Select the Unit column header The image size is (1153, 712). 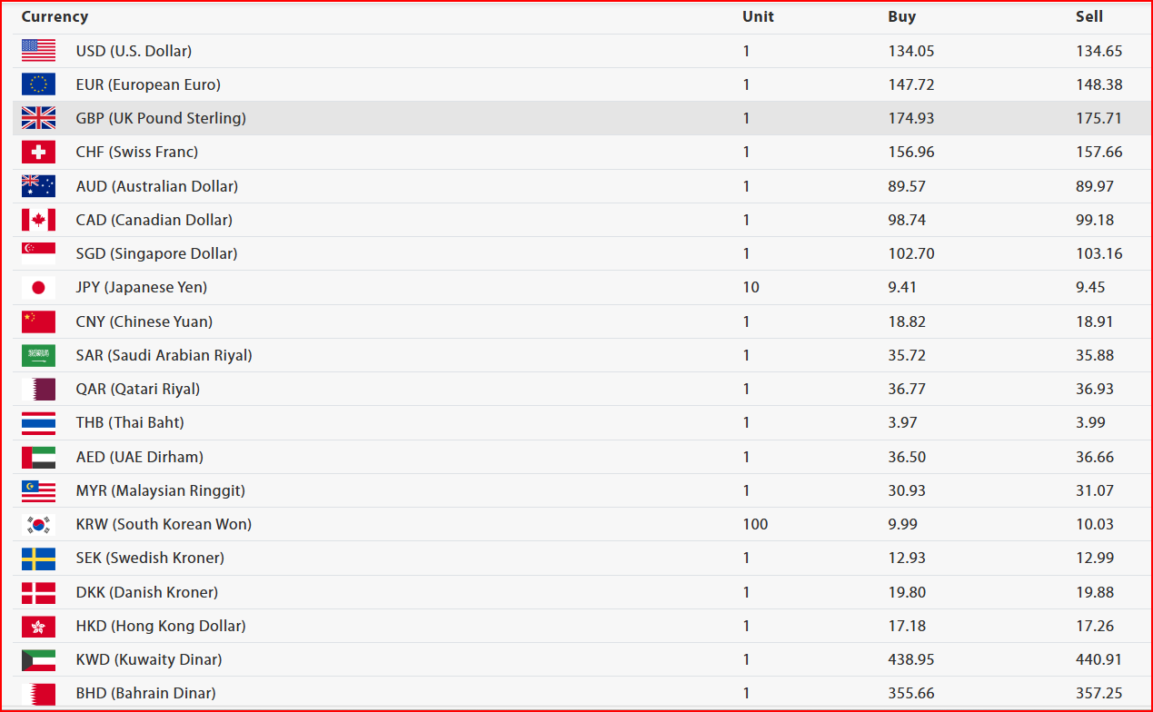tap(758, 16)
